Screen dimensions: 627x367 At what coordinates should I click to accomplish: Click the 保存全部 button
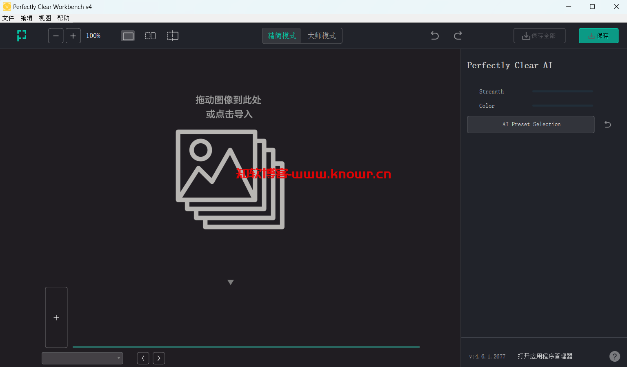[539, 36]
